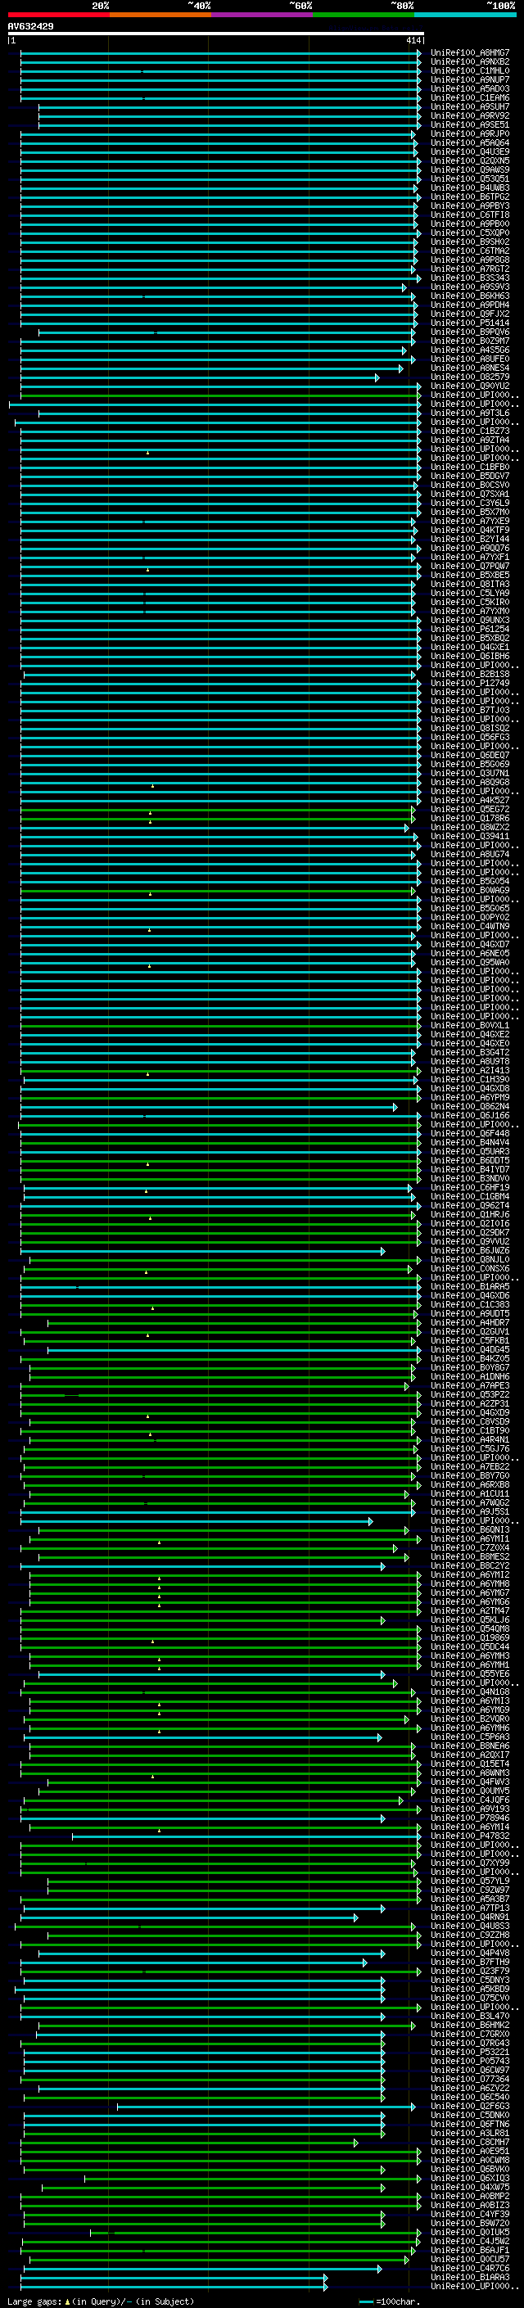
Task: Select the UniRef100_Q4DG45 label
Action: (470, 1349)
